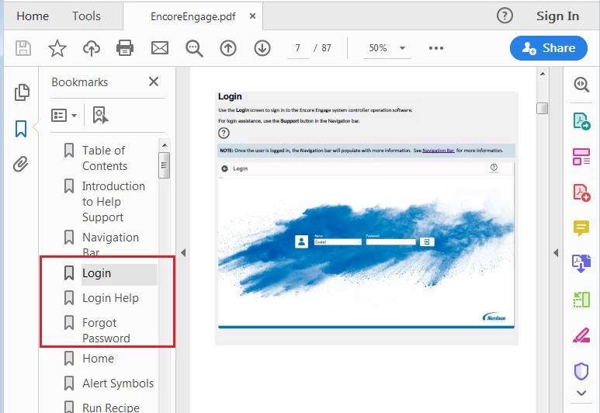Open more tools ellipsis in toolbar
This screenshot has height=413, width=600.
(x=436, y=48)
